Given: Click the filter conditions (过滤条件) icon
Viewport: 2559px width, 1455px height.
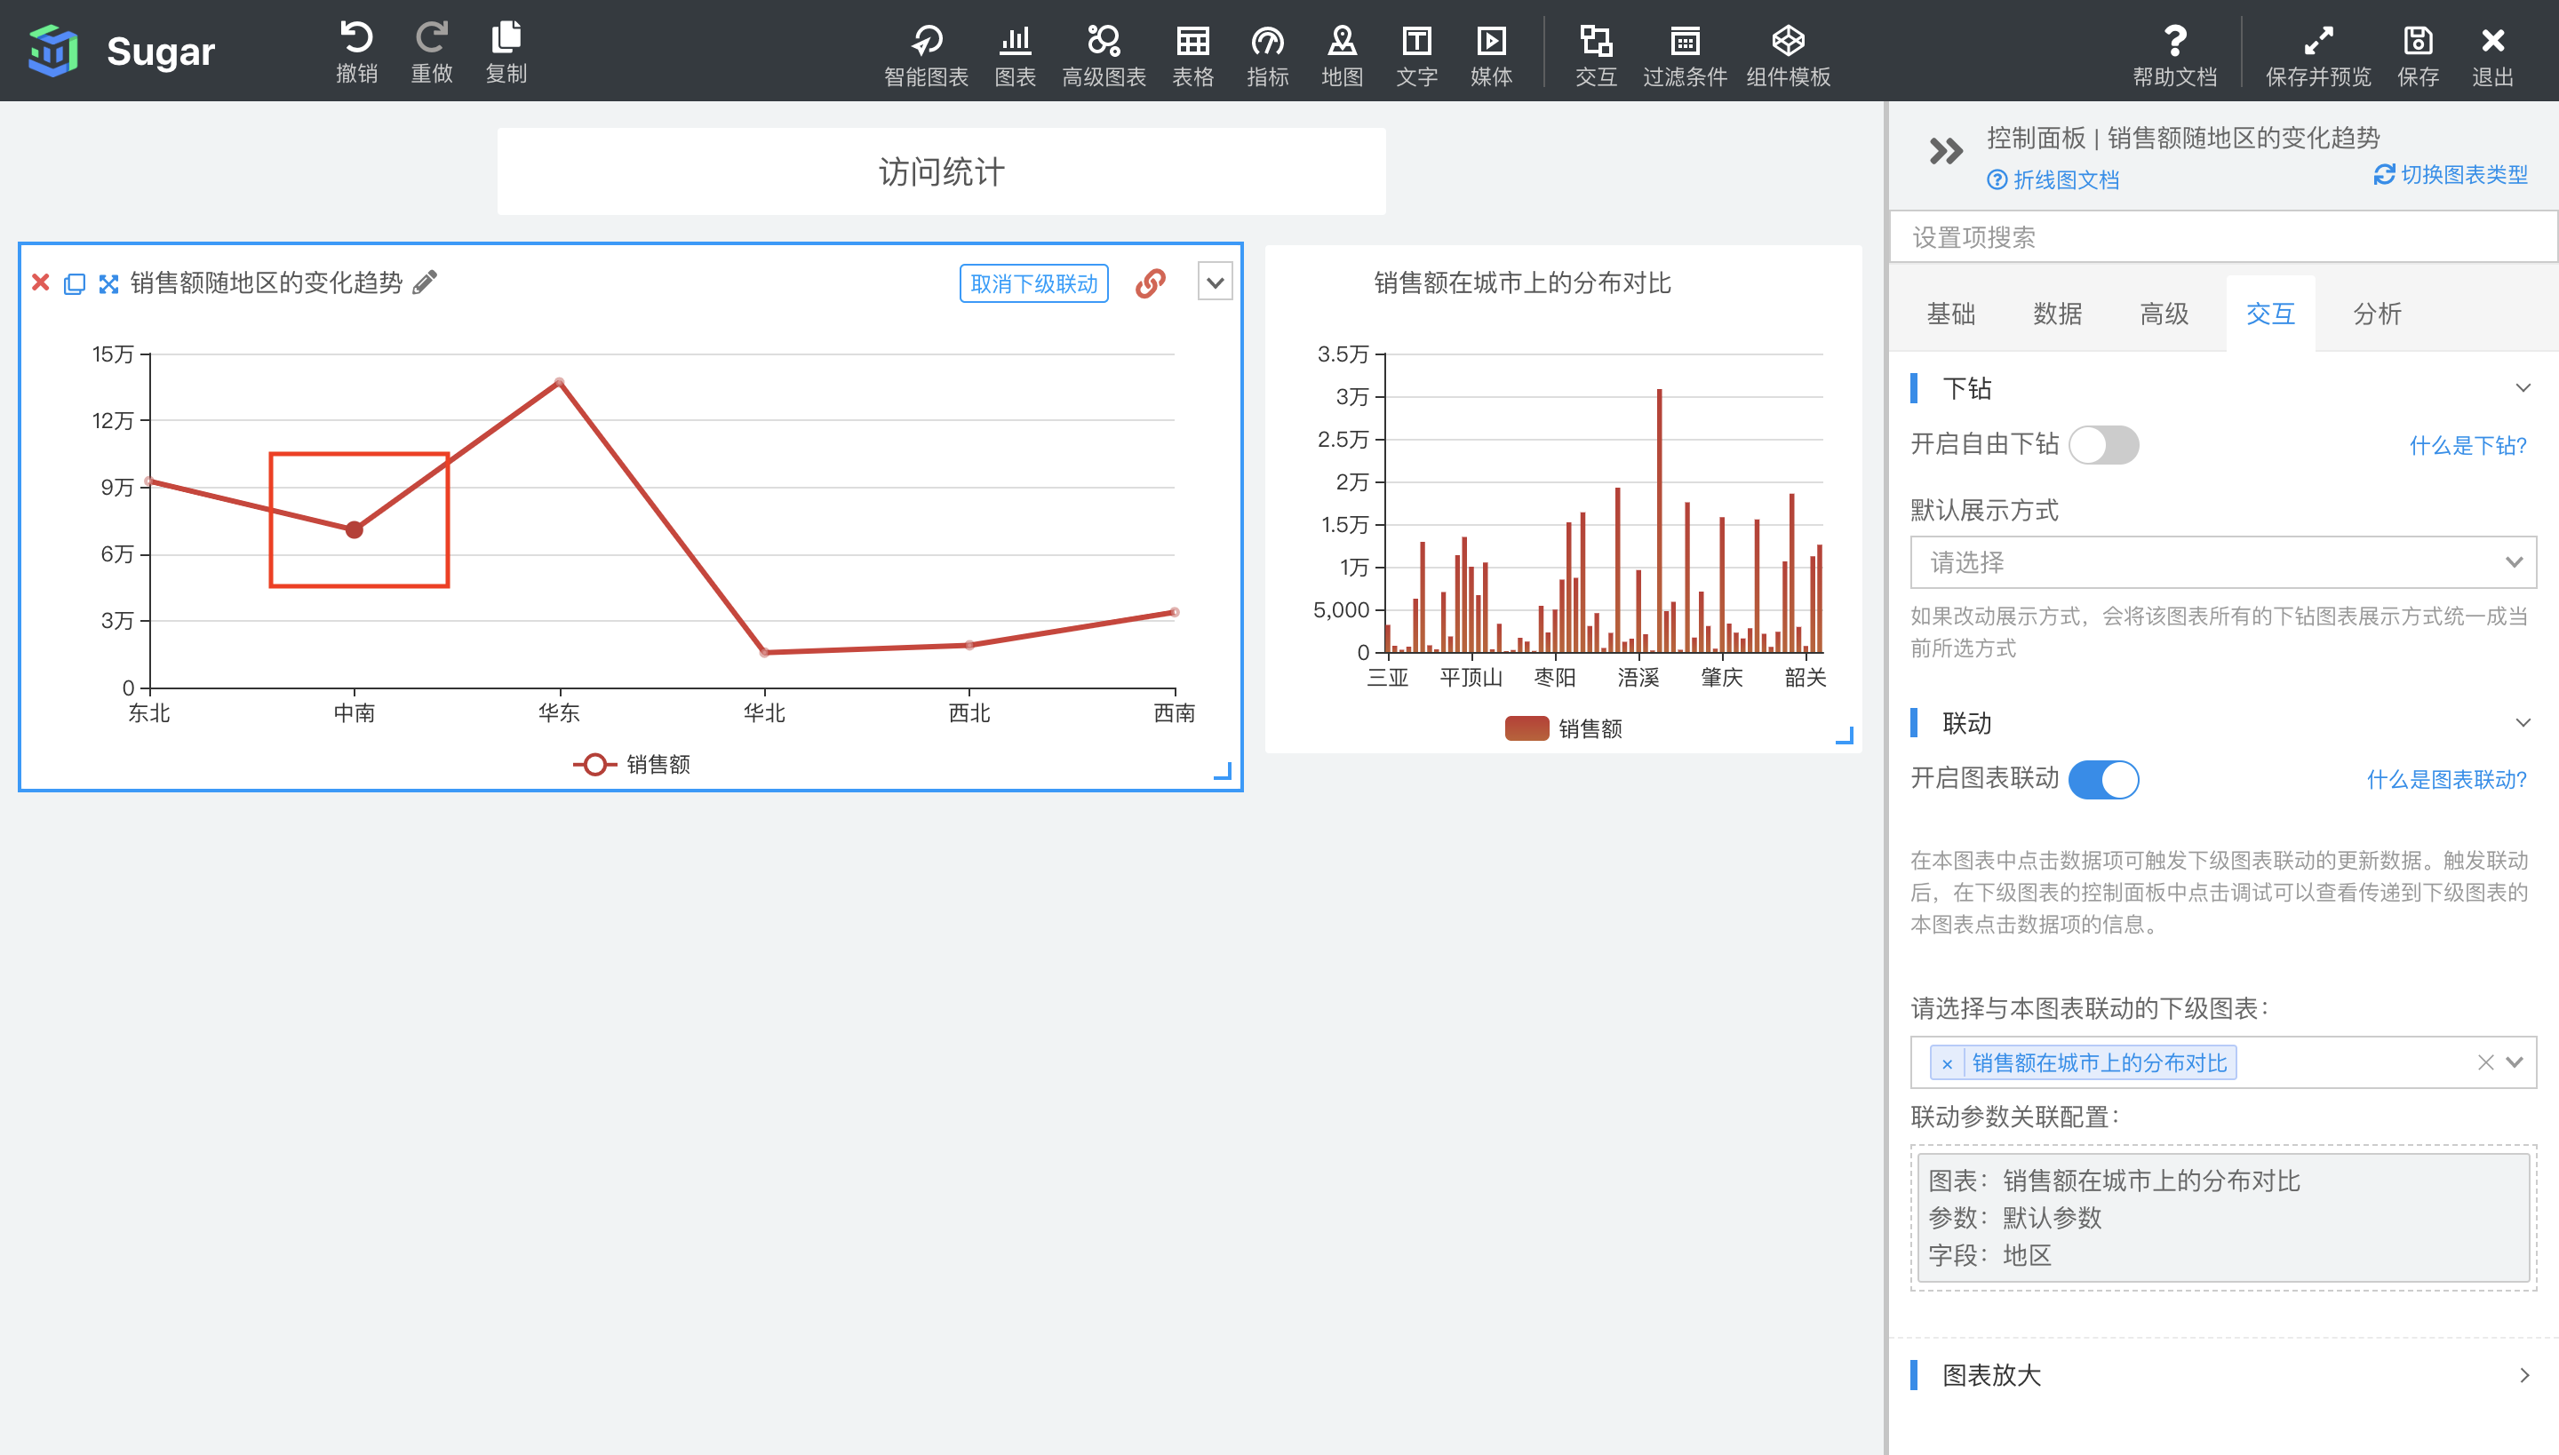Looking at the screenshot, I should [1685, 54].
